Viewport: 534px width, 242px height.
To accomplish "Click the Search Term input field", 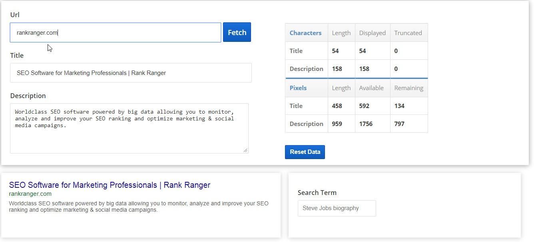I will (337, 208).
